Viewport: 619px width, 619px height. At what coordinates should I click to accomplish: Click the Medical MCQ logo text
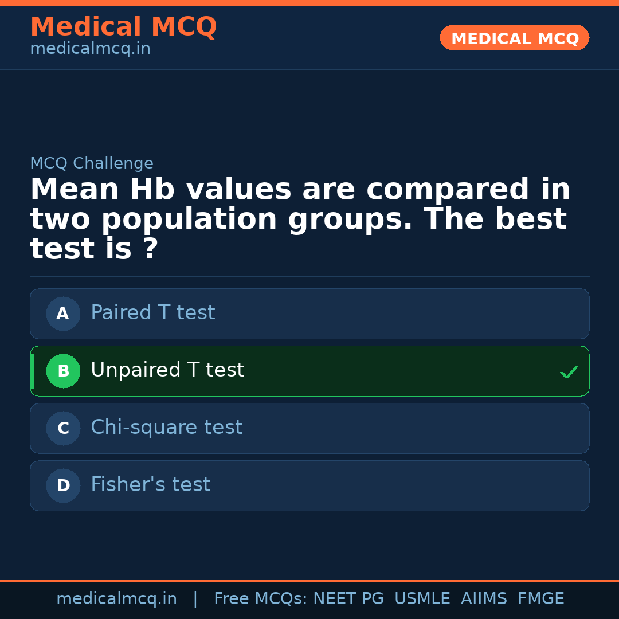tap(123, 26)
